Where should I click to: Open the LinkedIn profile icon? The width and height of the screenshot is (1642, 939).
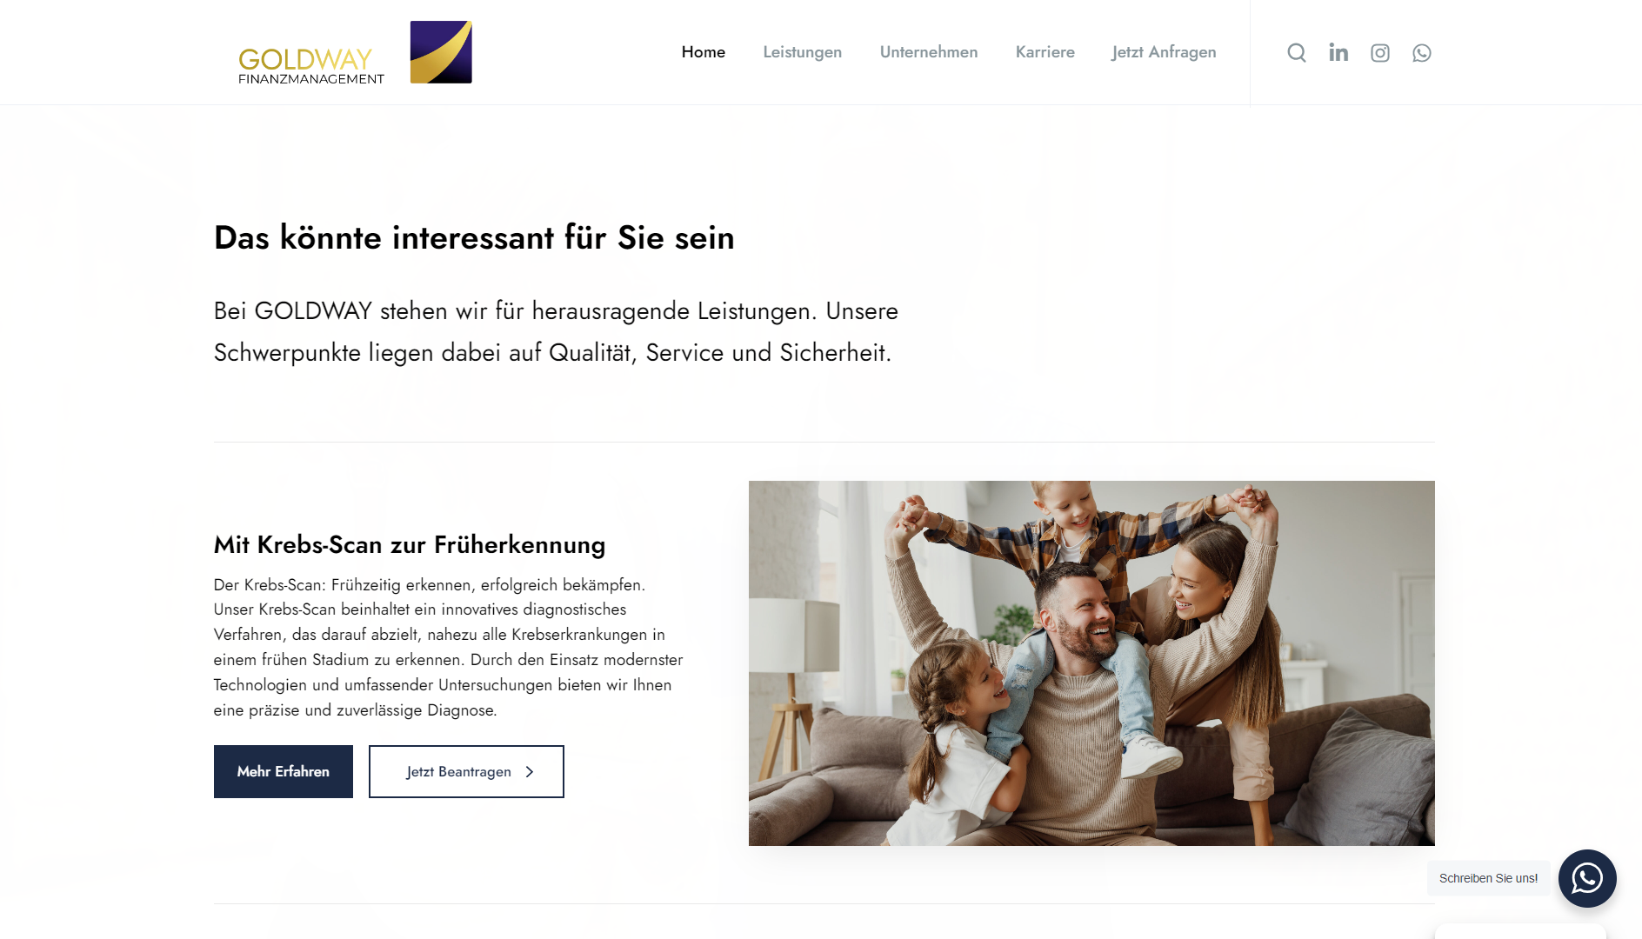point(1338,53)
